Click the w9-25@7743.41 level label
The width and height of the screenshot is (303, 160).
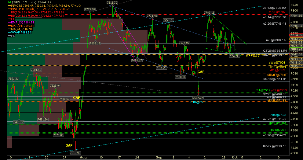click(274, 24)
